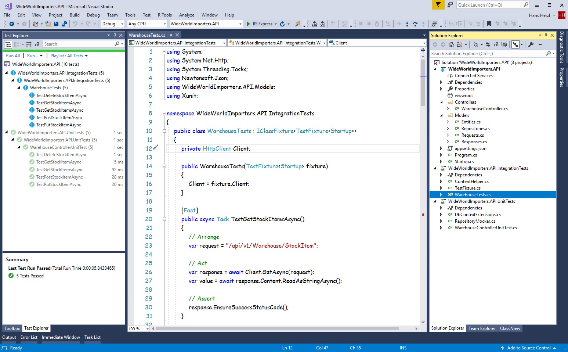Toggle bookmark on the current line
Viewport: 568px width, 352px height.
[x=489, y=24]
